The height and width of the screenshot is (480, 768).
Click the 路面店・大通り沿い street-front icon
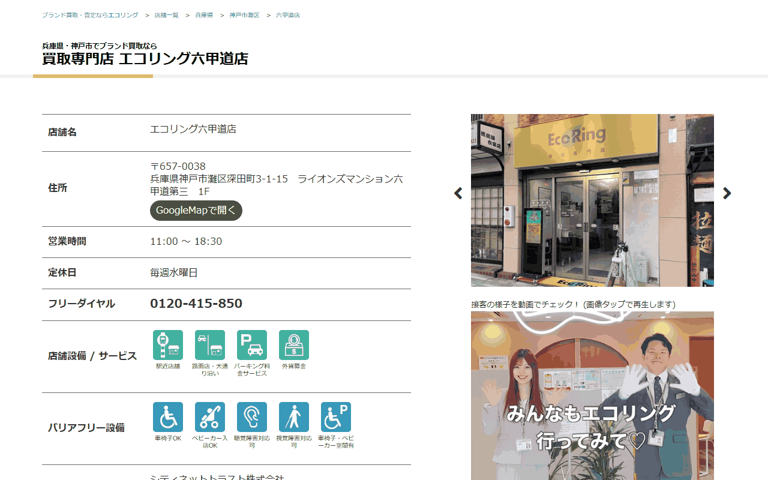(x=210, y=345)
